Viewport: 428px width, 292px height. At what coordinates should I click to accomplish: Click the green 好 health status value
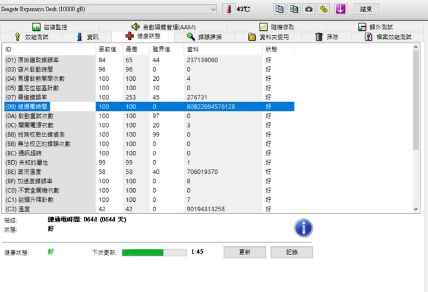51,252
